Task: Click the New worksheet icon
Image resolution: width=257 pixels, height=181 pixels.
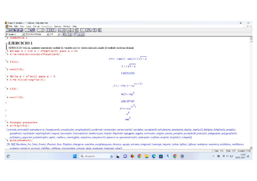Action: coord(7,30)
